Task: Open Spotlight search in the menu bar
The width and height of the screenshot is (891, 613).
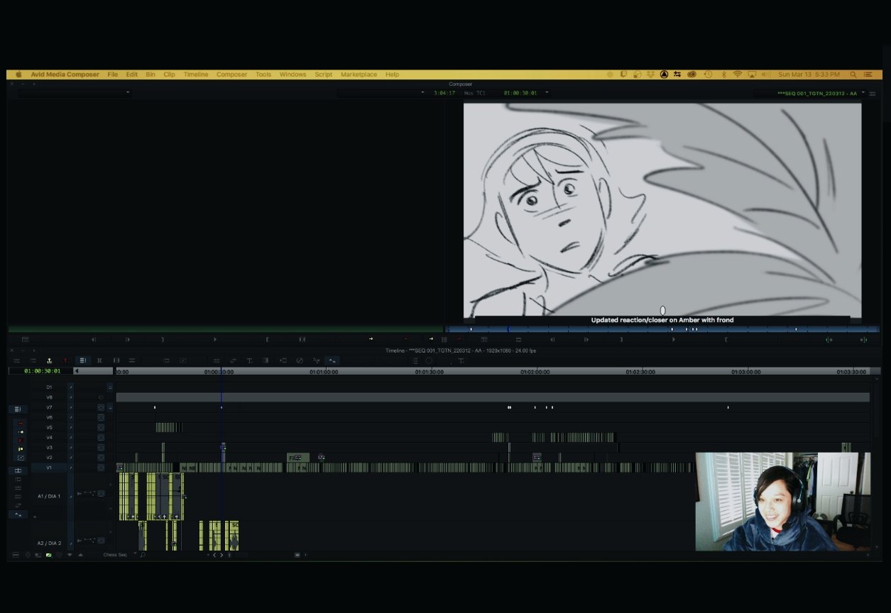Action: tap(853, 74)
